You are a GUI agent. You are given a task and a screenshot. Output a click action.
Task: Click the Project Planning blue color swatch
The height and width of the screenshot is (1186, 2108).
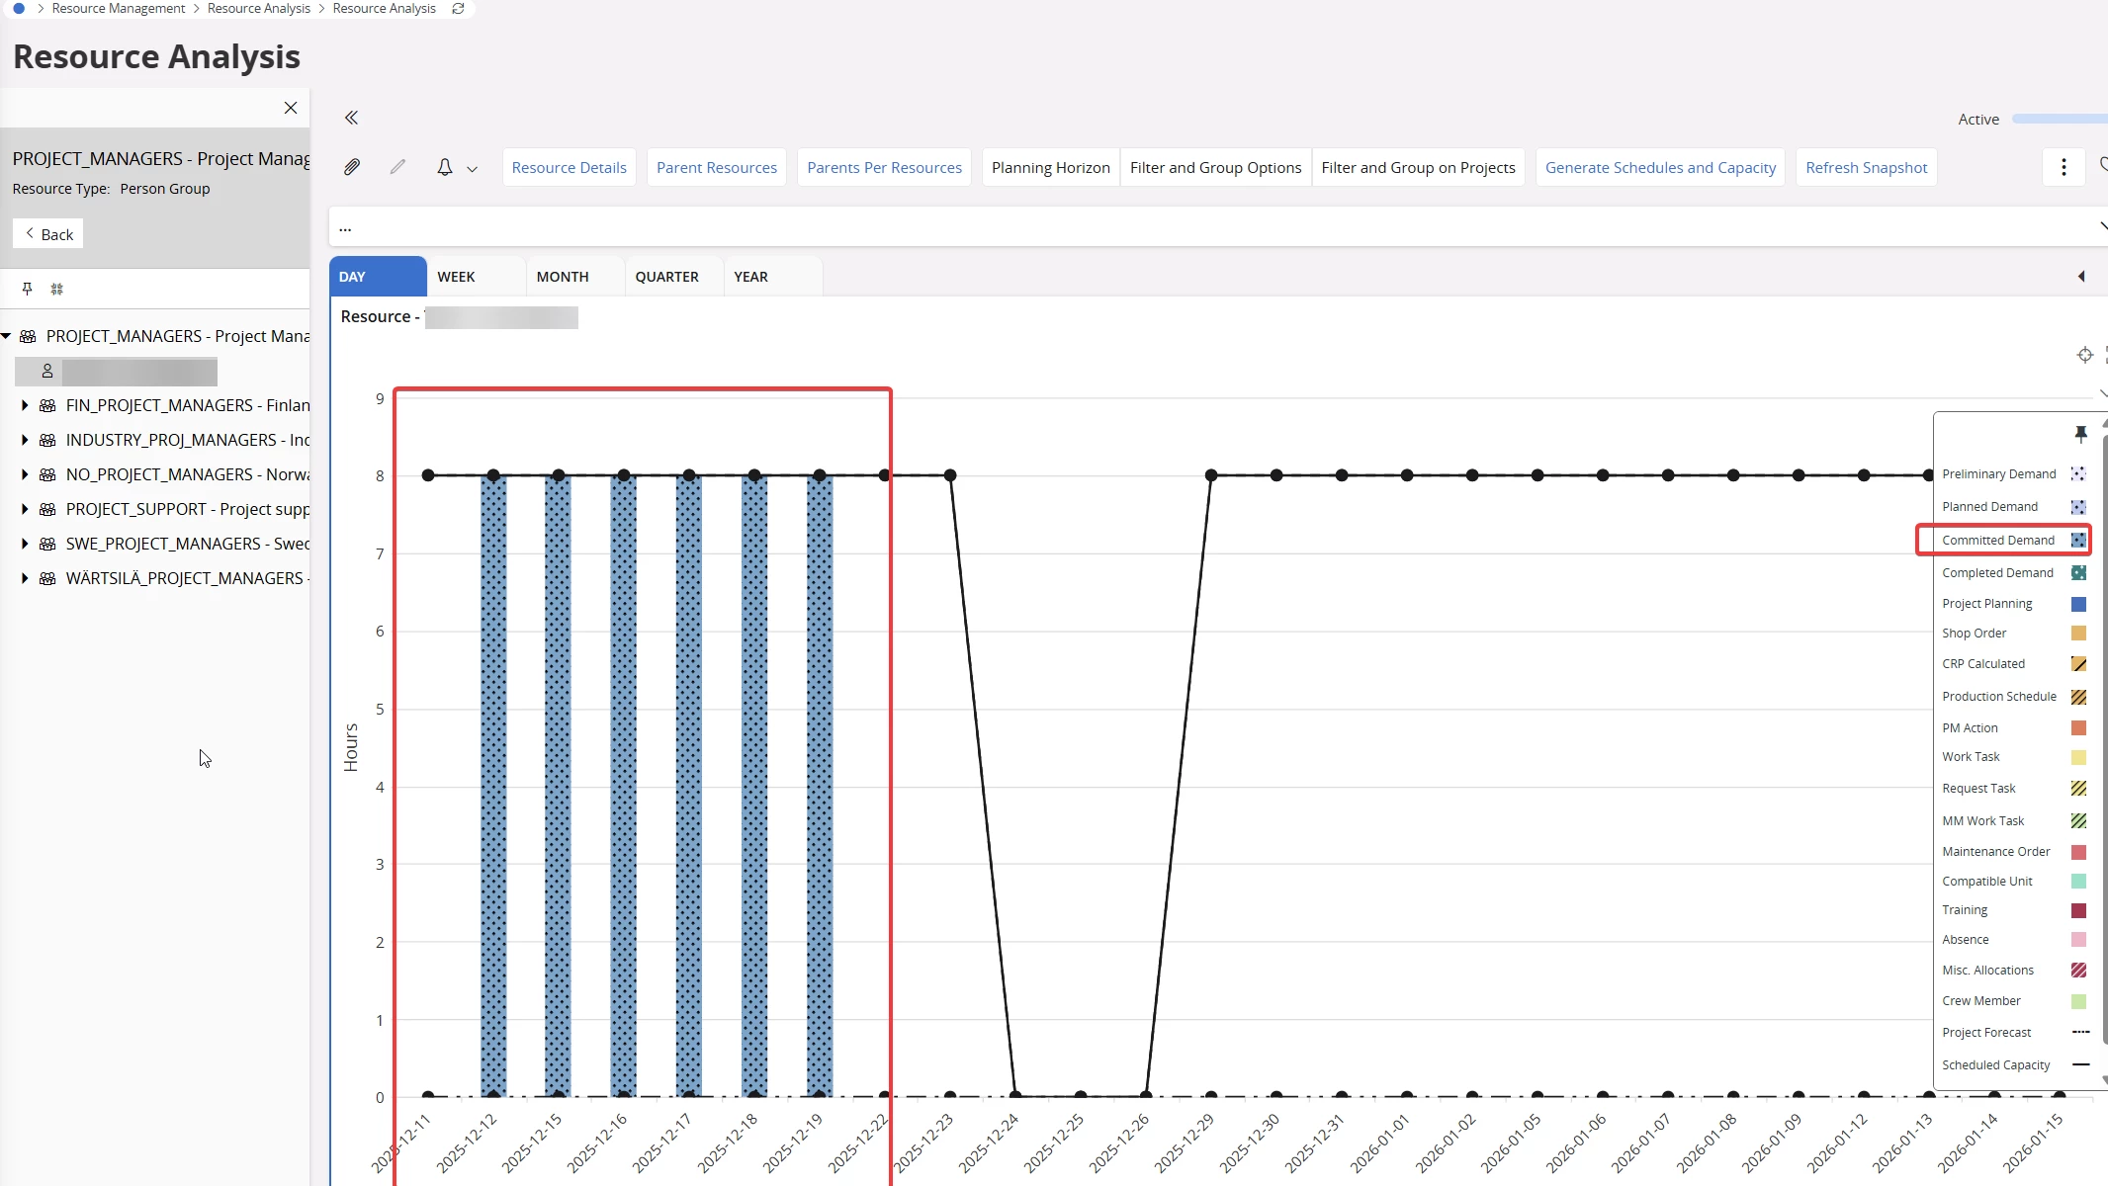(x=2078, y=604)
